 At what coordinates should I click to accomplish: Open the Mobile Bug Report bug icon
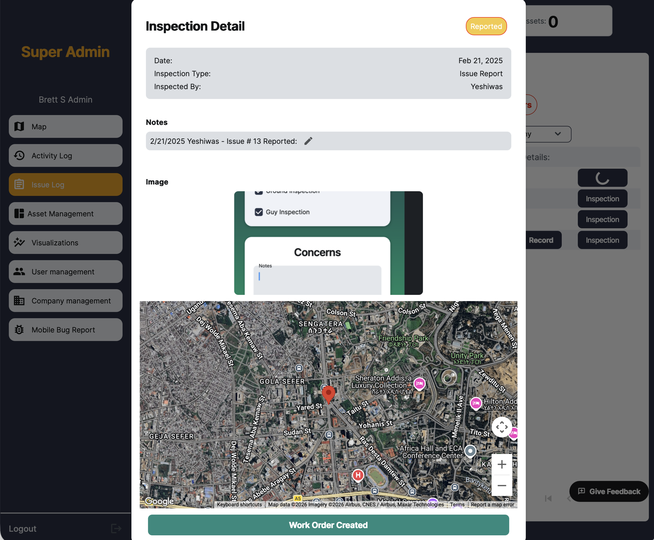click(x=19, y=330)
